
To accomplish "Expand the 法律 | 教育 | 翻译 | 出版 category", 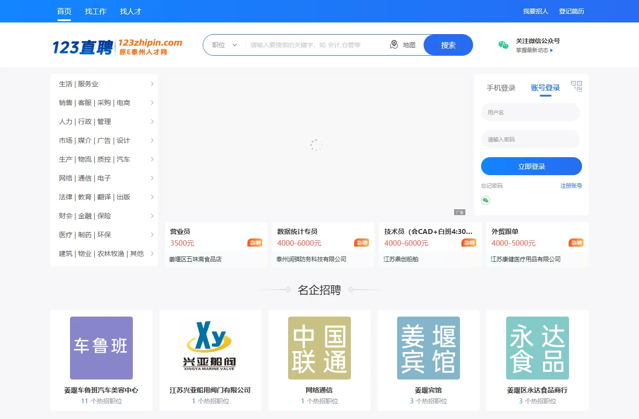I will click(x=104, y=197).
